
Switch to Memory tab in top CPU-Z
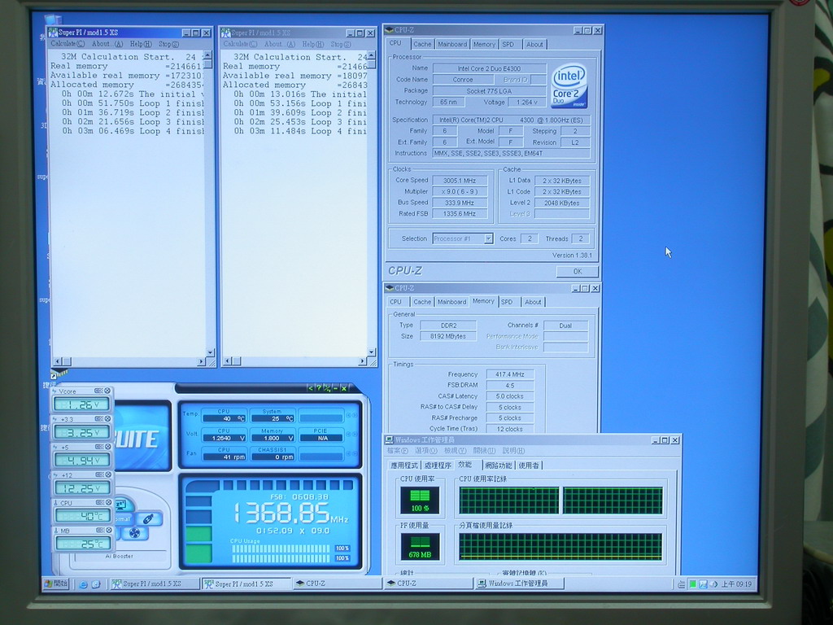(484, 45)
